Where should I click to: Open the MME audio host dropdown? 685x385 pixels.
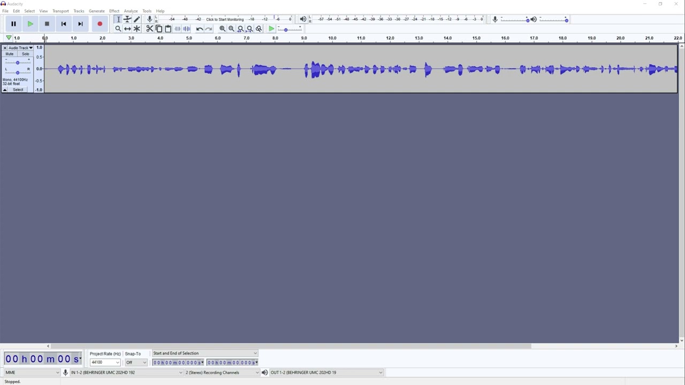[x=32, y=373]
